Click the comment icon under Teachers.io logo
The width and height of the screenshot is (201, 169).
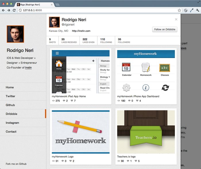(x=128, y=161)
